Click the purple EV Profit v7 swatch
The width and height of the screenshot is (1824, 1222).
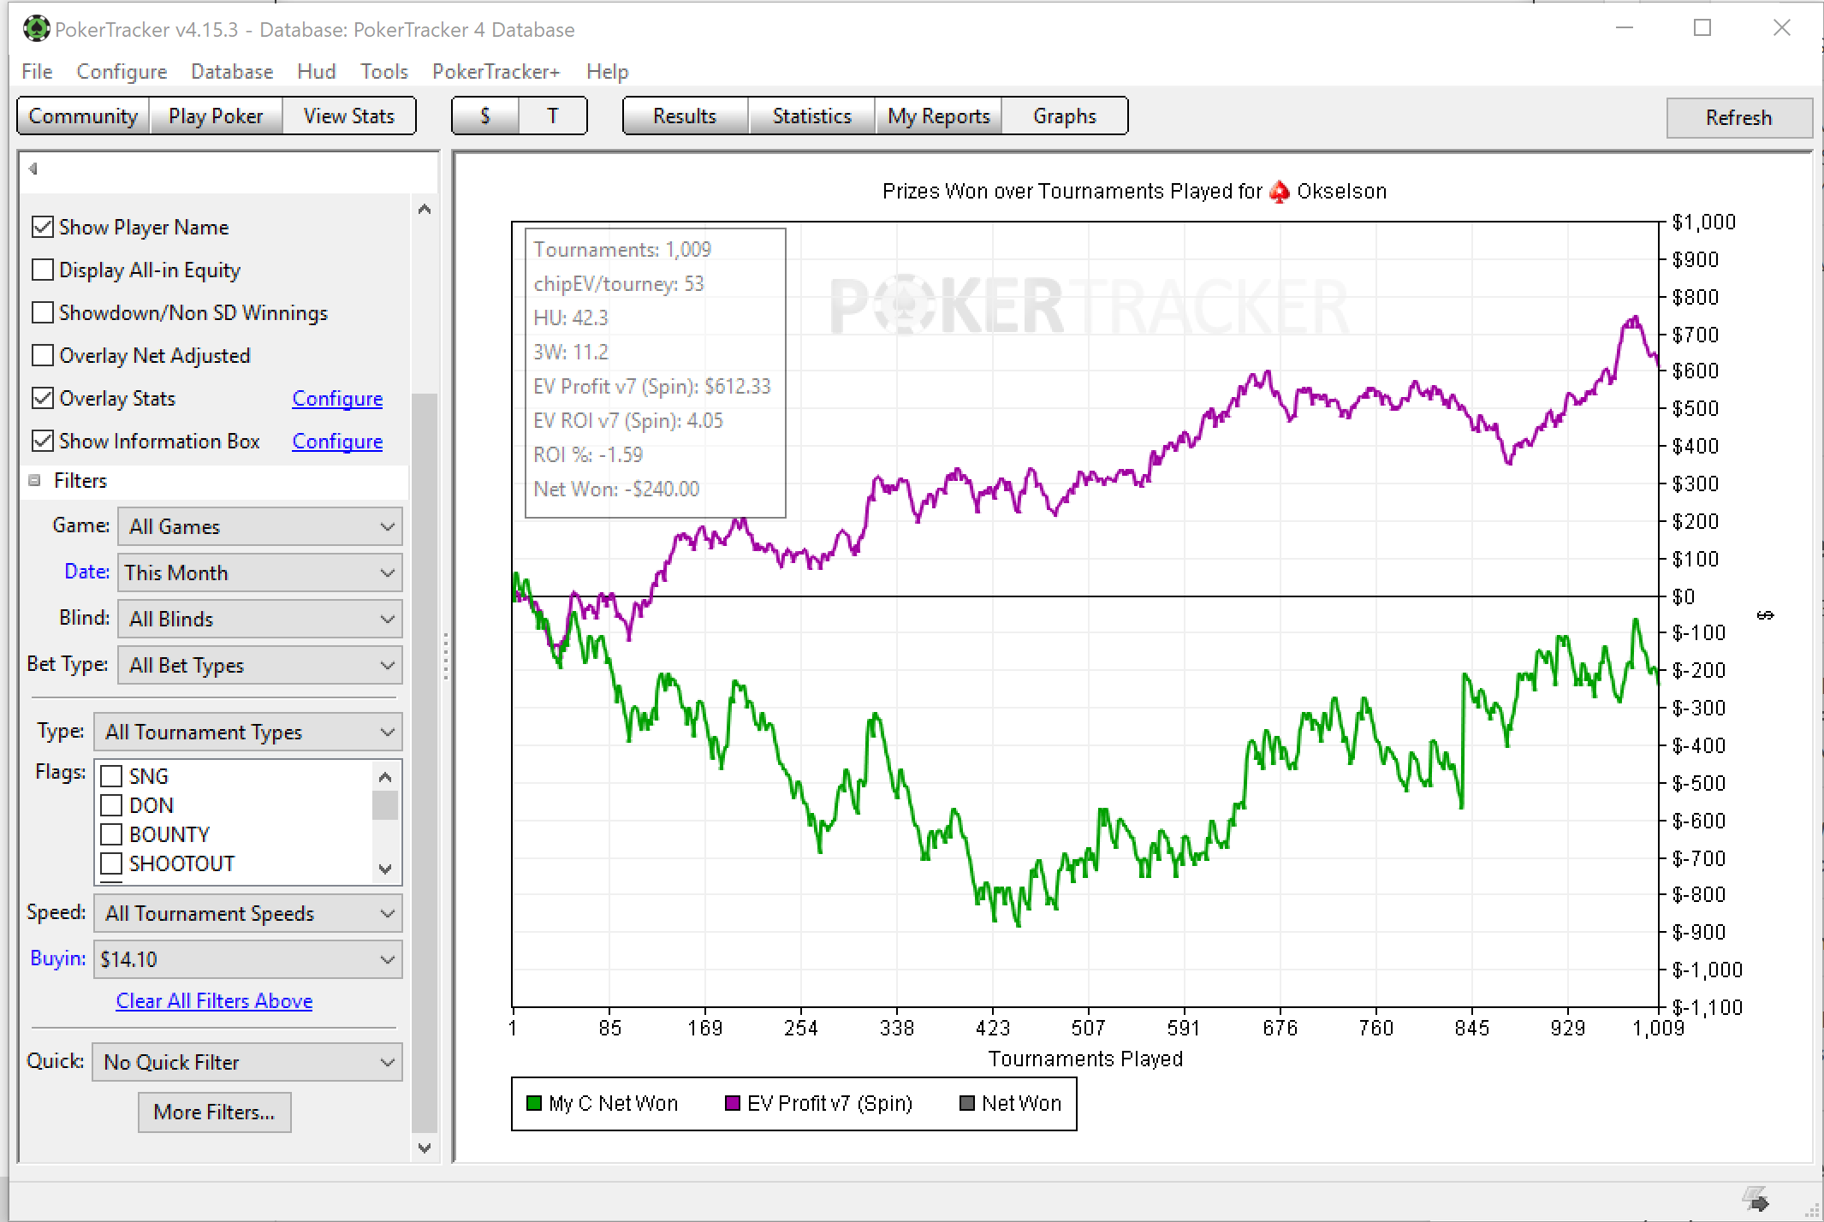point(733,1104)
